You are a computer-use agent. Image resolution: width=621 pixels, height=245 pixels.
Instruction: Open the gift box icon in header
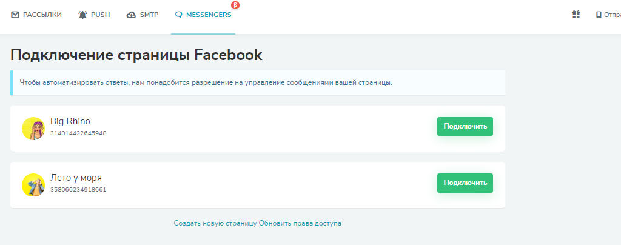pos(576,15)
